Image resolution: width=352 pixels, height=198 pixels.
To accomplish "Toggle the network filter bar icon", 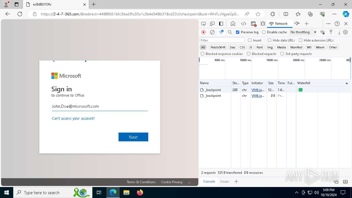I will click(221, 32).
